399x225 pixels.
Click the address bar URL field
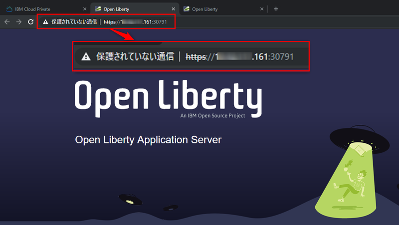(x=135, y=22)
